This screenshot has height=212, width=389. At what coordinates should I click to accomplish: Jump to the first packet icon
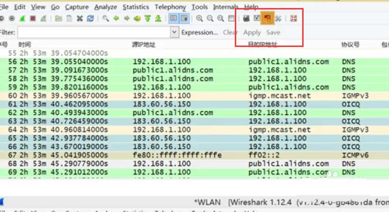[148, 18]
